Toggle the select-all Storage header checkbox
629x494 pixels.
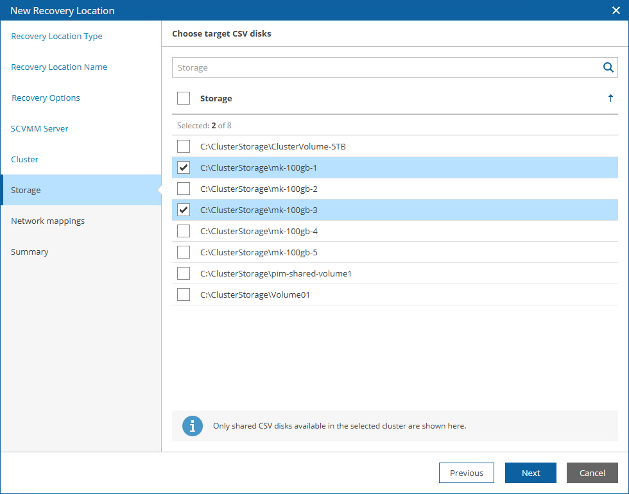[x=184, y=98]
